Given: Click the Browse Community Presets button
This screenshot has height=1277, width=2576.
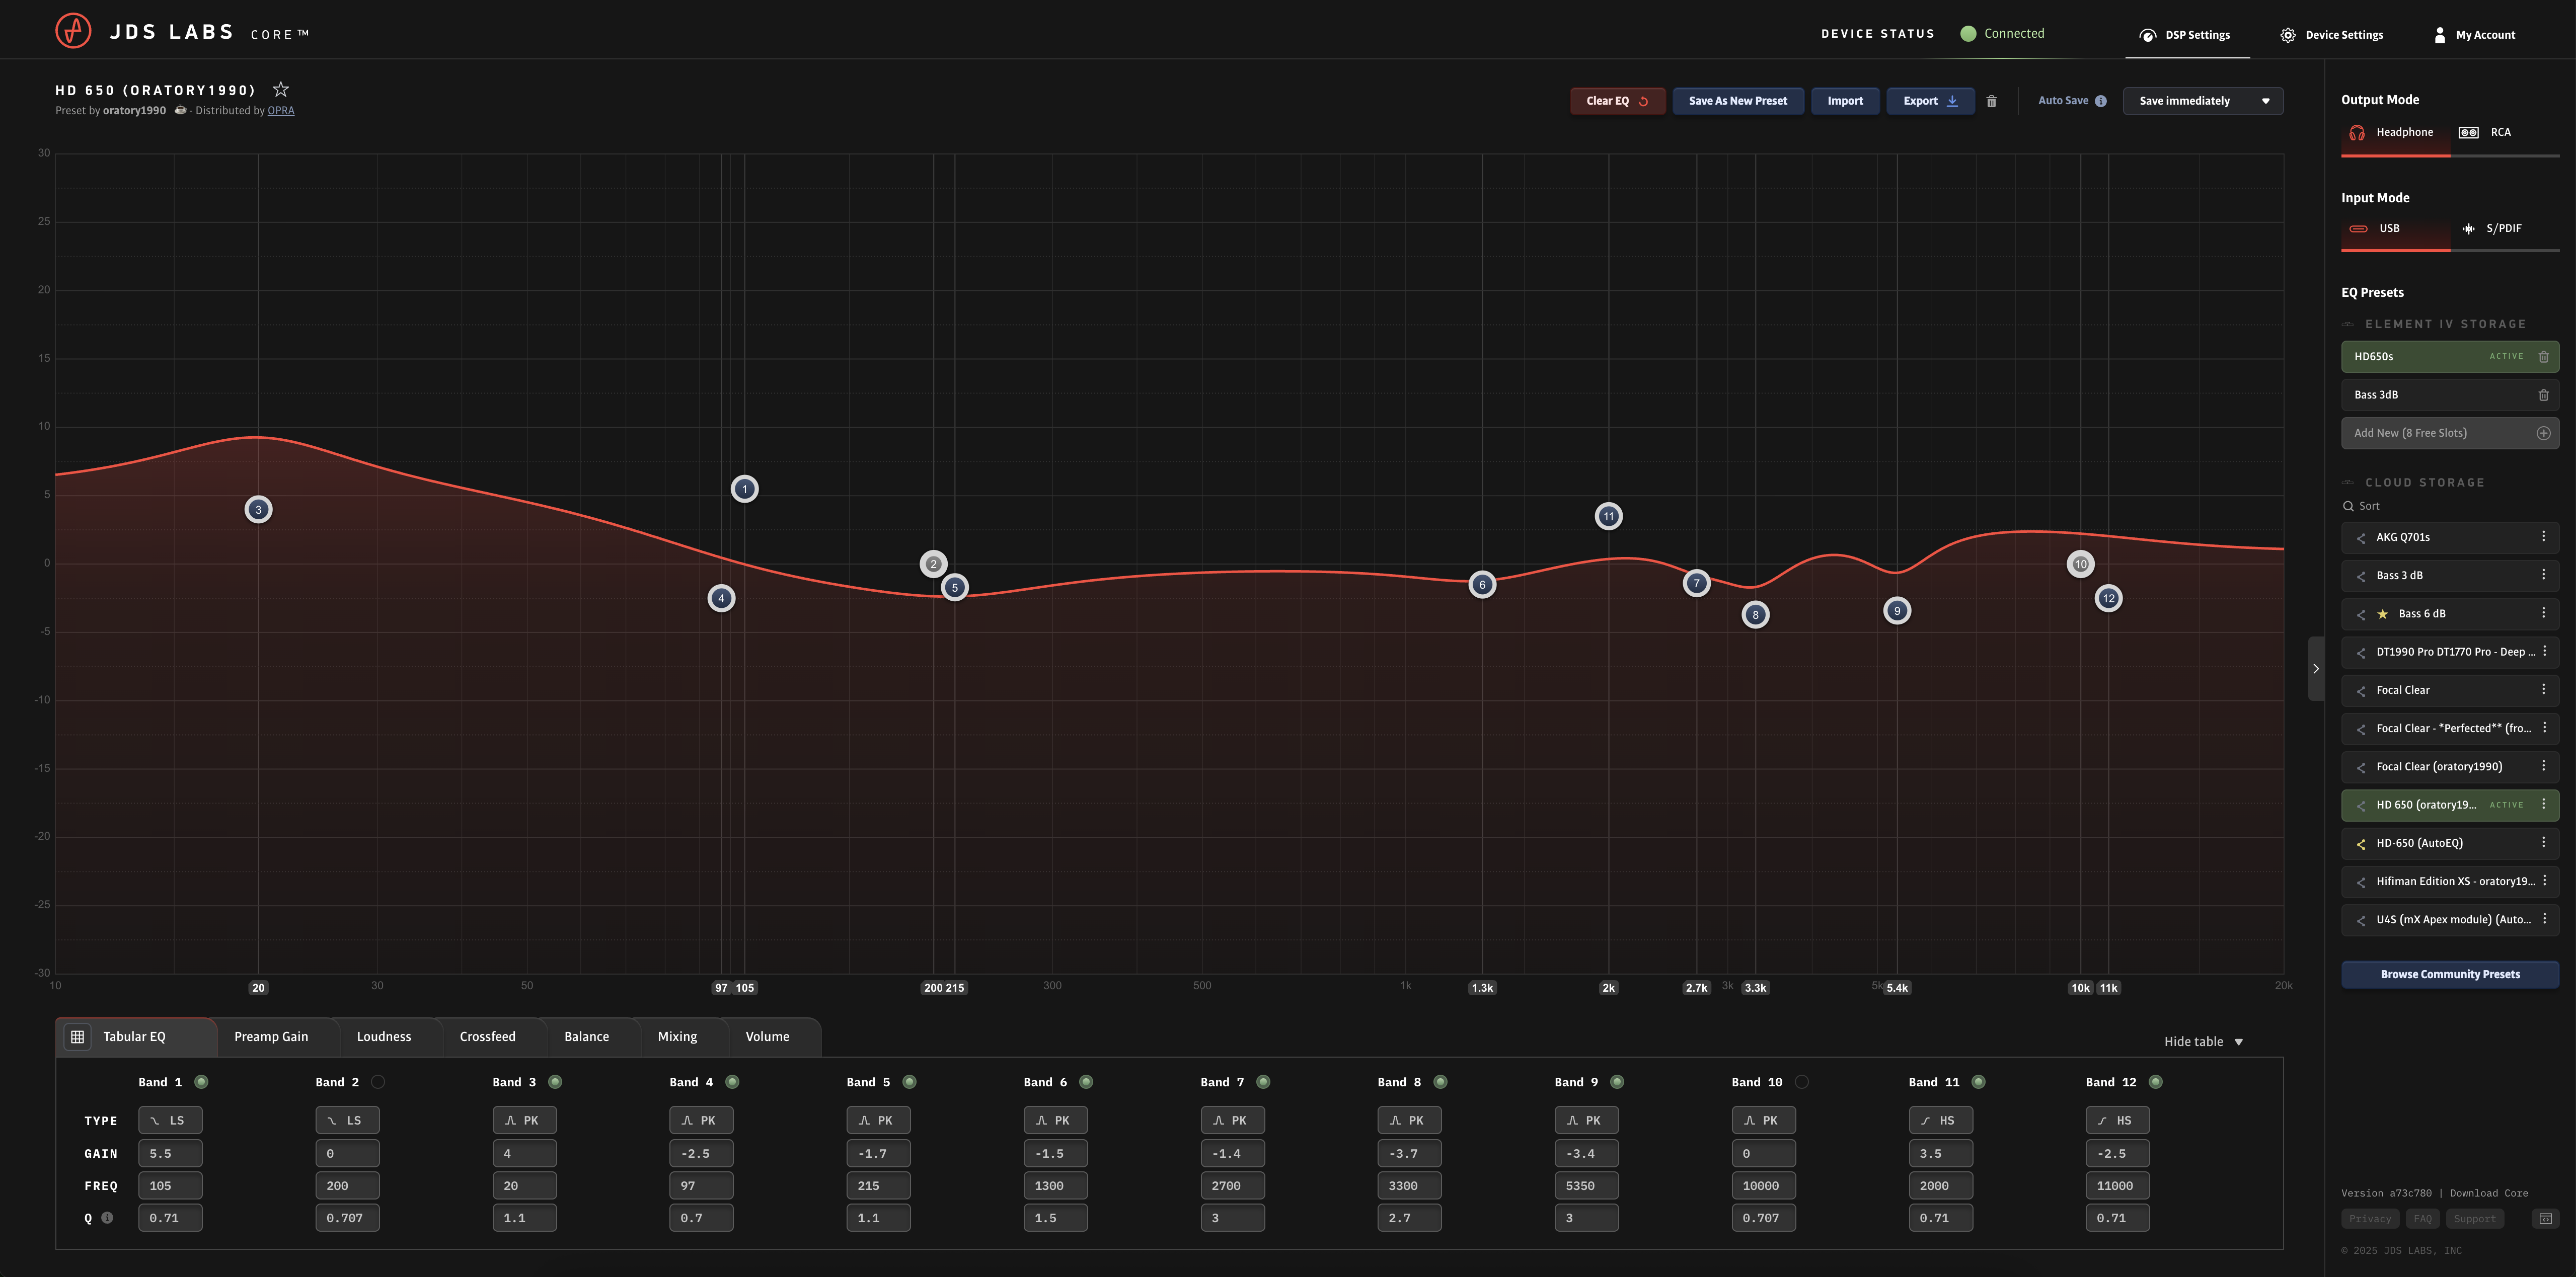Looking at the screenshot, I should coord(2449,974).
